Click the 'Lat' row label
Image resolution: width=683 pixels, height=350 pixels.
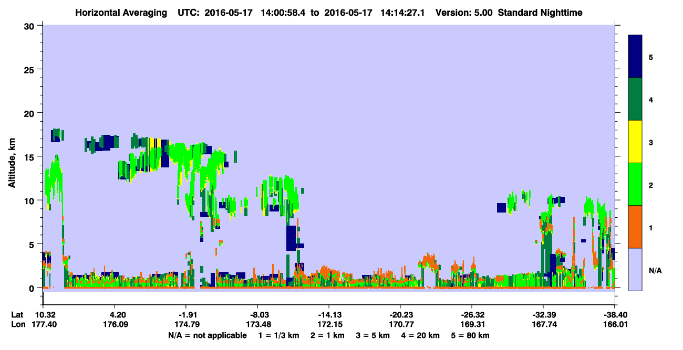pyautogui.click(x=17, y=315)
